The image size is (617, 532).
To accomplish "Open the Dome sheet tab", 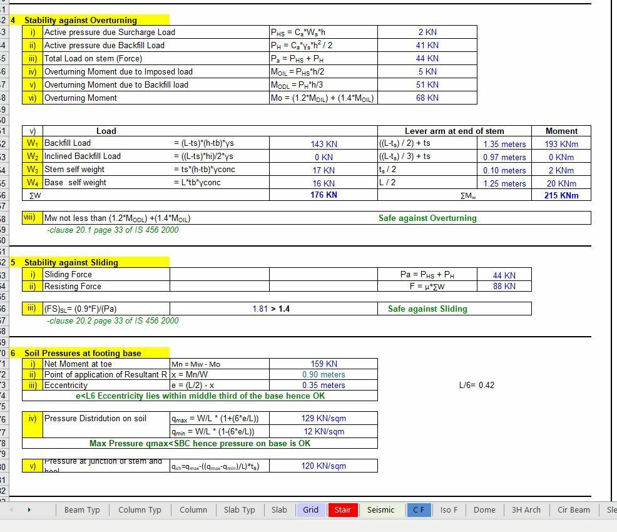I will coord(484,510).
